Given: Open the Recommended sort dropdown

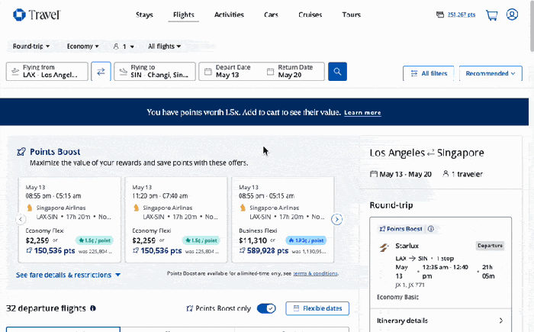Looking at the screenshot, I should (491, 73).
